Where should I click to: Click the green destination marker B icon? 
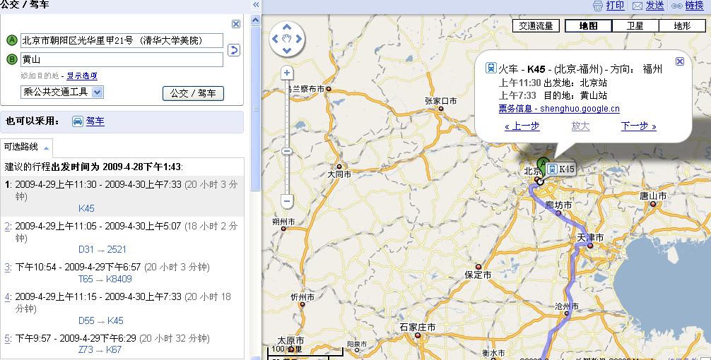[12, 59]
